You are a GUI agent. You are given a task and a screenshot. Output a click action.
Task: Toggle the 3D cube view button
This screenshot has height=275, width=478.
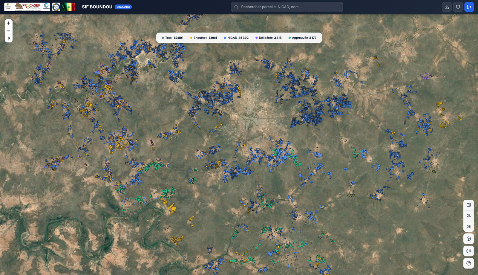tap(468, 239)
